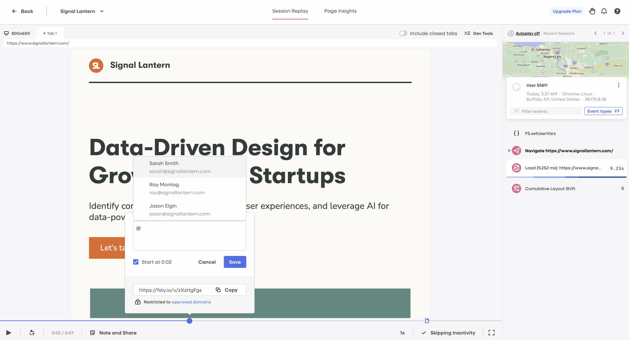Click Cancel in the note dialog
This screenshot has height=340, width=629.
(x=207, y=262)
